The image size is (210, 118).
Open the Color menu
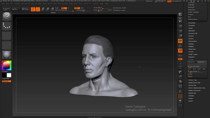pos(11,4)
